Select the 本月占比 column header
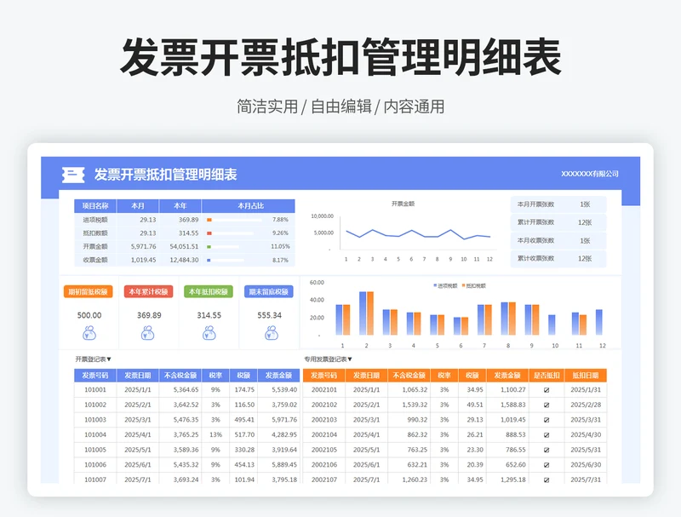 [x=250, y=206]
